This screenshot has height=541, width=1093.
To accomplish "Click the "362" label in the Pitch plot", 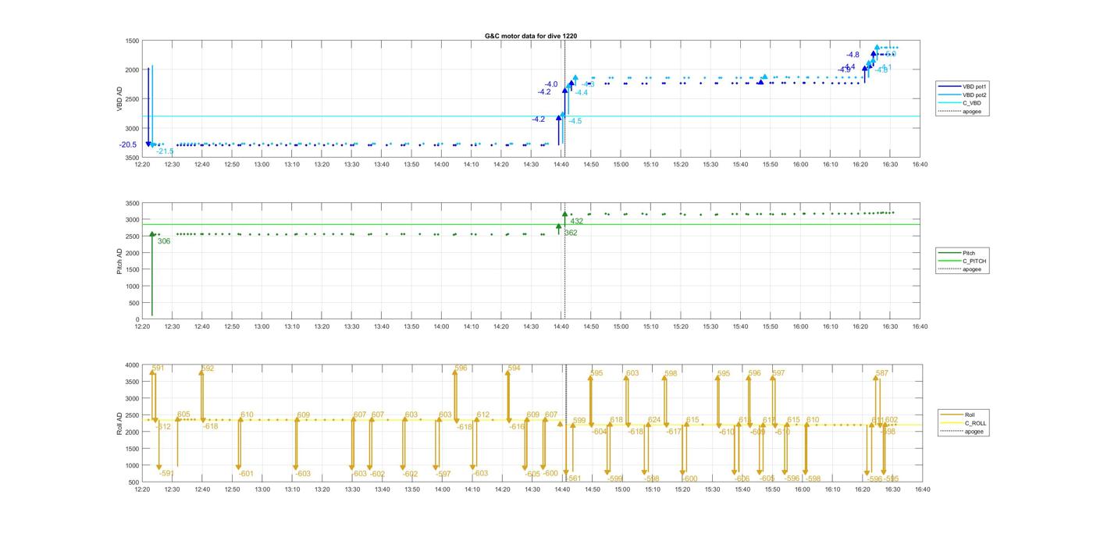I will tap(571, 233).
